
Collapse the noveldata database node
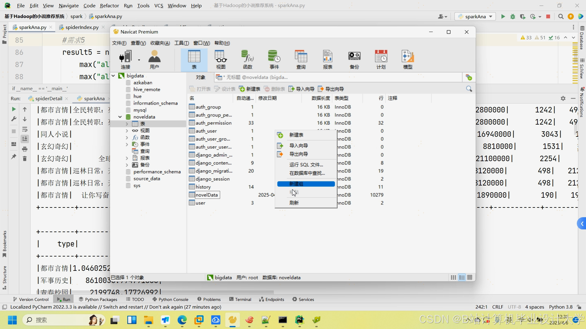point(120,117)
